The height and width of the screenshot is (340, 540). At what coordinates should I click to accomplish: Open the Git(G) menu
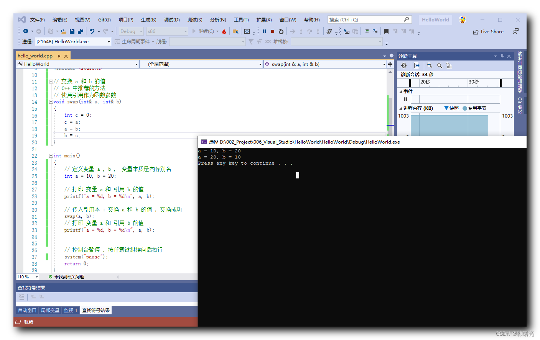click(104, 20)
